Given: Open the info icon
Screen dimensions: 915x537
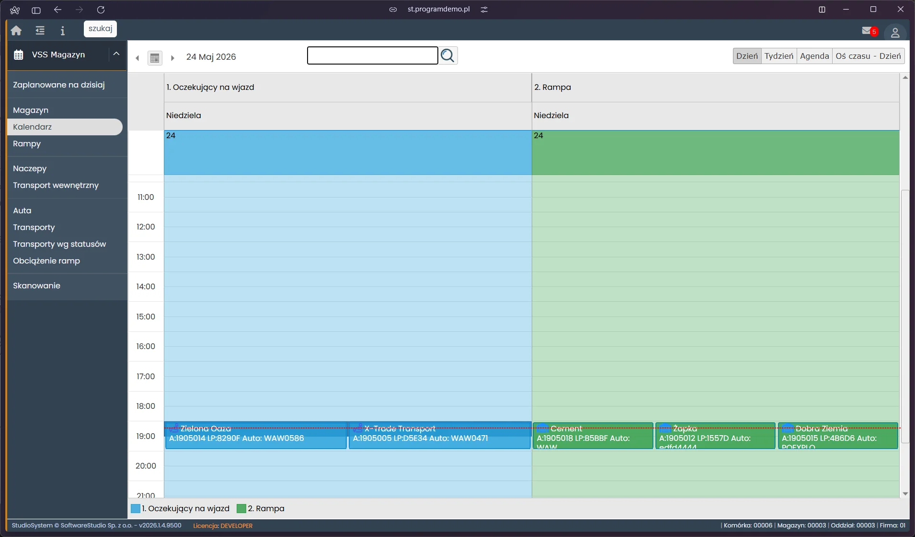Looking at the screenshot, I should point(62,31).
